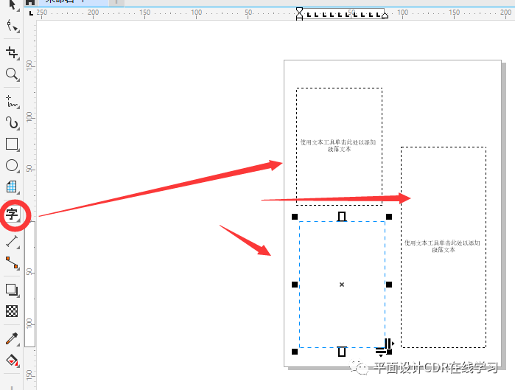Select the Parallel Dimension tool
The image size is (515, 390).
point(12,241)
